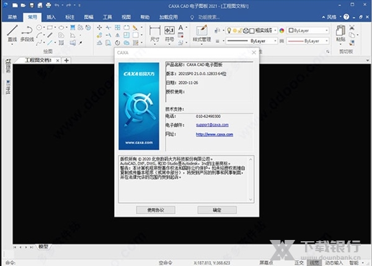Click the cut scissors icon

(352, 27)
